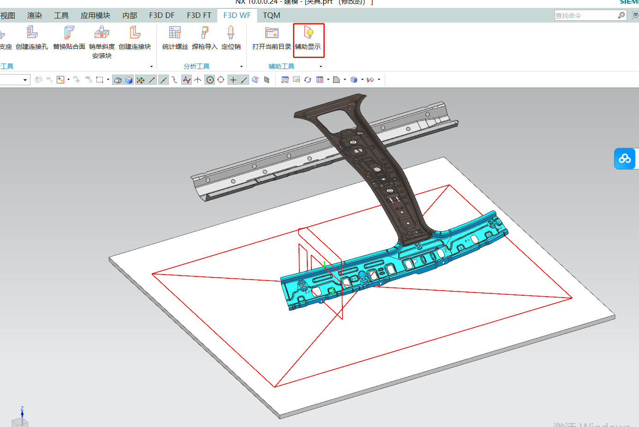639x427 pixels.
Task: Open the 渲染 ribbon tab
Action: pyautogui.click(x=35, y=15)
